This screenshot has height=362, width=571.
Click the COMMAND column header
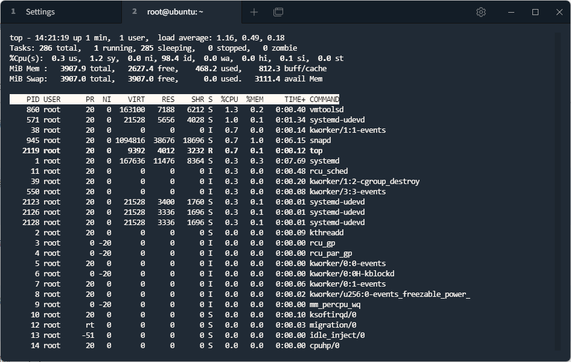click(x=324, y=100)
